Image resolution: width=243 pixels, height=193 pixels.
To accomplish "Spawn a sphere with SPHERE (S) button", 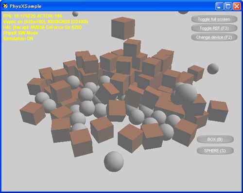I will pyautogui.click(x=215, y=151).
